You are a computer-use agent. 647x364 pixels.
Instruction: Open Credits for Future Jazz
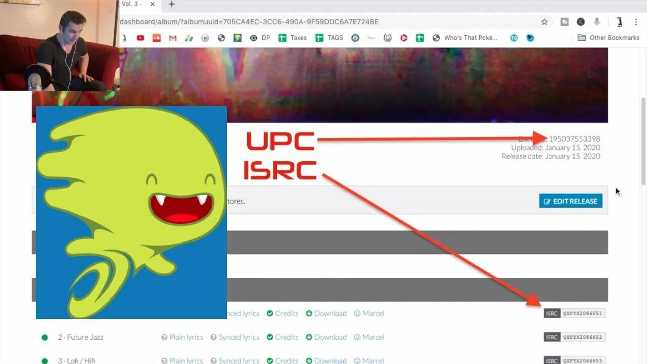283,337
